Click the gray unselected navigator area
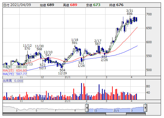 [44, 109]
